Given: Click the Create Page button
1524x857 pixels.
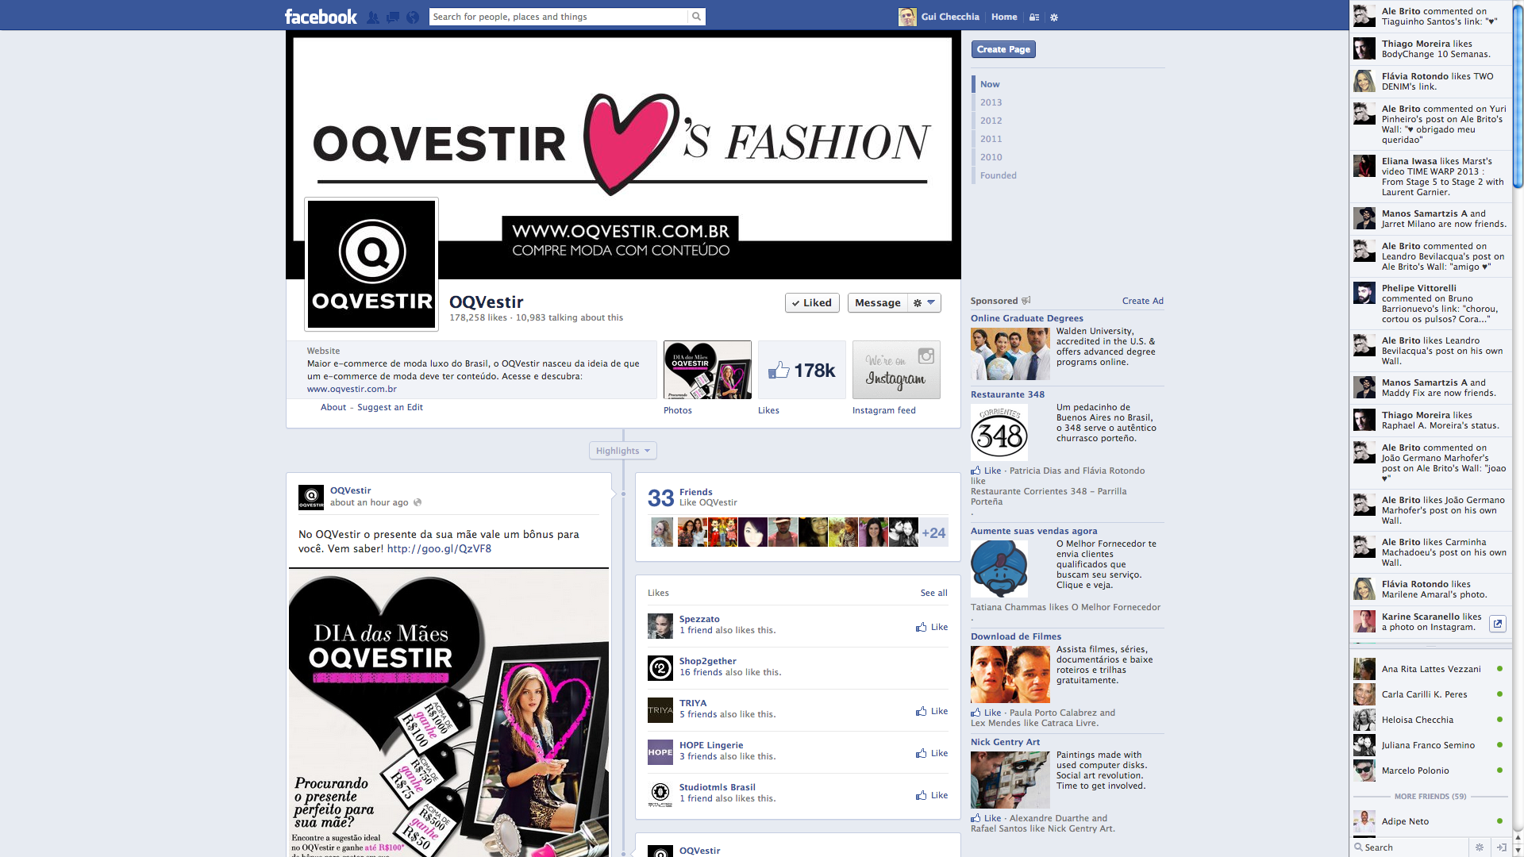Looking at the screenshot, I should pos(1003,49).
